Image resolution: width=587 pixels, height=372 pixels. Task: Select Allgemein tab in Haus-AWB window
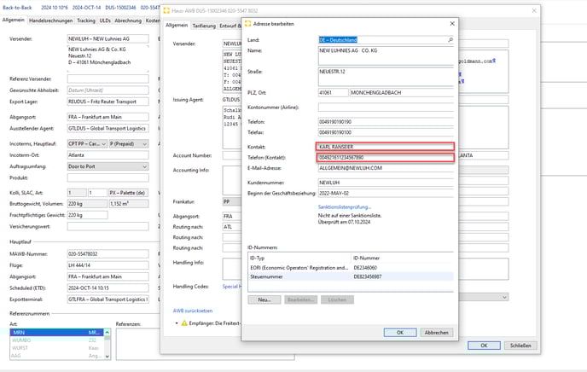tap(177, 25)
